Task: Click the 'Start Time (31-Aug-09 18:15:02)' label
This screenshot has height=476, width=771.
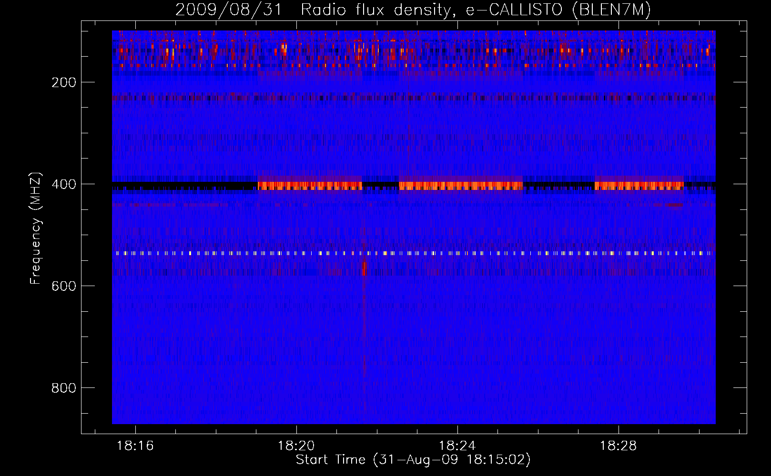Action: 413,460
